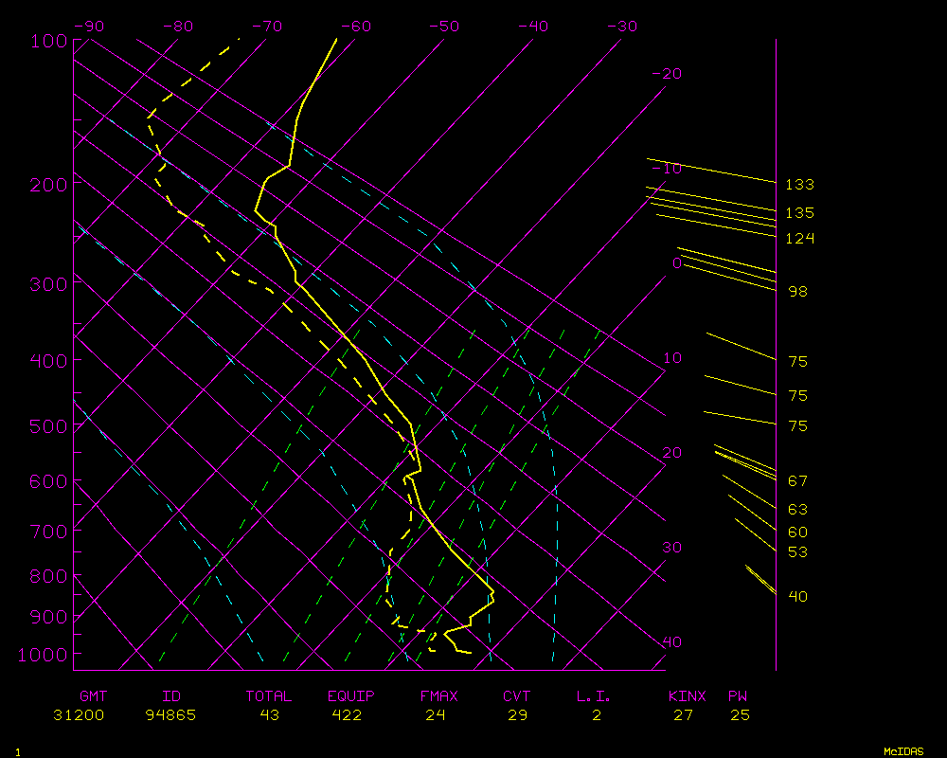Select the TOTAL index label
This screenshot has height=758, width=947.
click(268, 696)
